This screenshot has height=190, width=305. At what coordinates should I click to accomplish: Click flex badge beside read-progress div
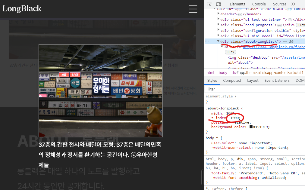coord(301,25)
